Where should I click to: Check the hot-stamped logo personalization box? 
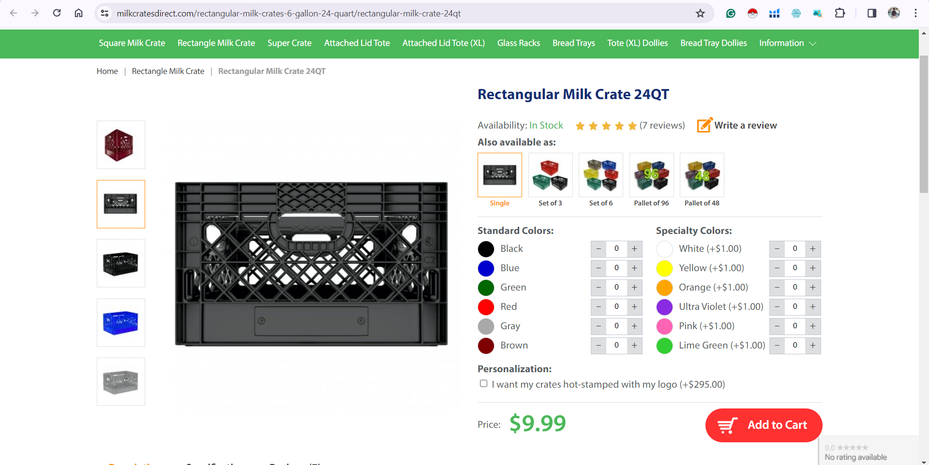coord(483,384)
